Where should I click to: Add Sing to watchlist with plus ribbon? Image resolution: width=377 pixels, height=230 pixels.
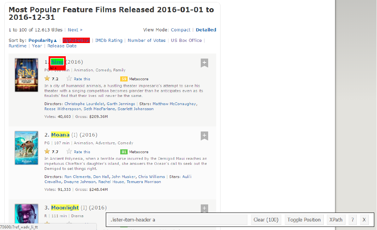[204, 63]
